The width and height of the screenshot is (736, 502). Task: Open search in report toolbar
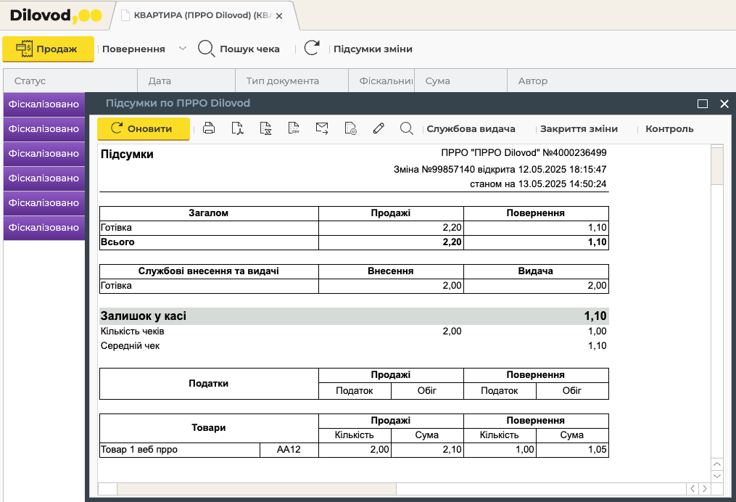click(x=407, y=128)
